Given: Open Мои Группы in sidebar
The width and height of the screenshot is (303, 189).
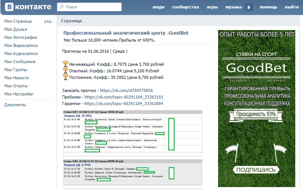Looking at the screenshot, I should 16,70.
